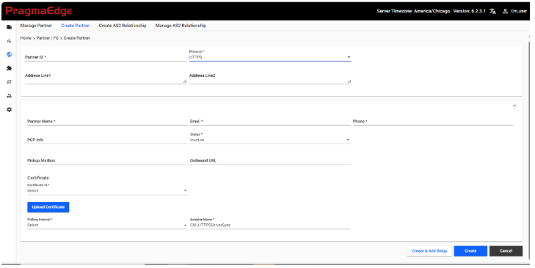The height and width of the screenshot is (268, 535).
Task: Open the bar chart reports sidebar icon
Action: tap(10, 41)
